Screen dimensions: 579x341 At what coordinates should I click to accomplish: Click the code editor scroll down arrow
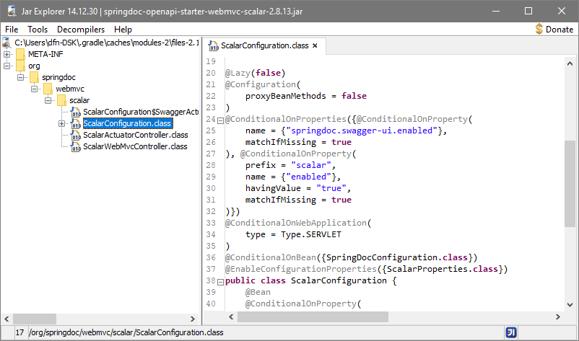[570, 305]
